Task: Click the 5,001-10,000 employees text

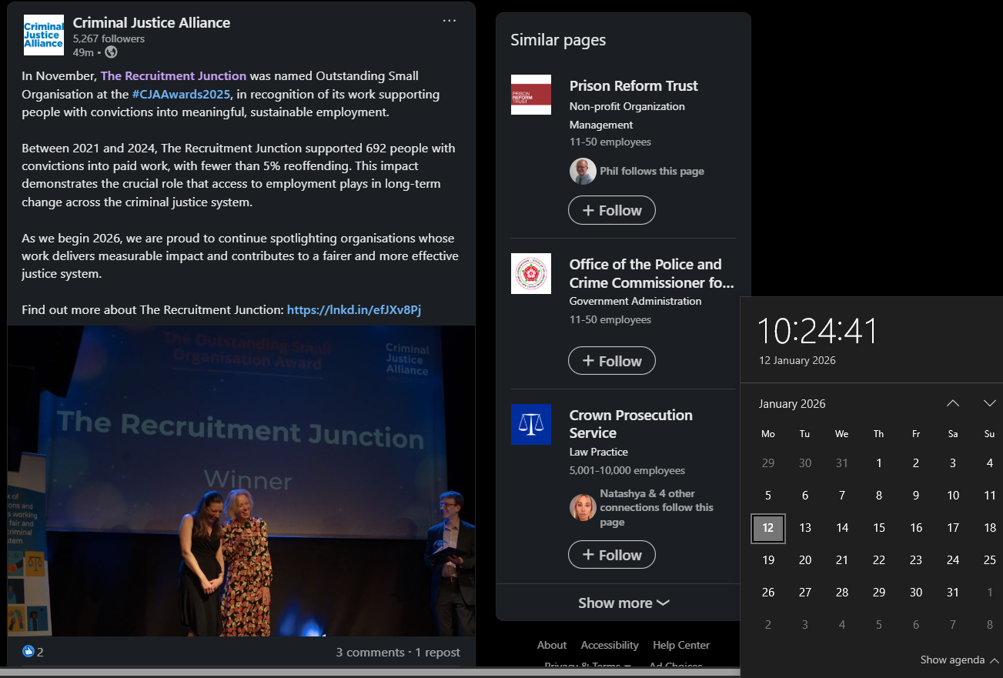Action: (x=627, y=470)
